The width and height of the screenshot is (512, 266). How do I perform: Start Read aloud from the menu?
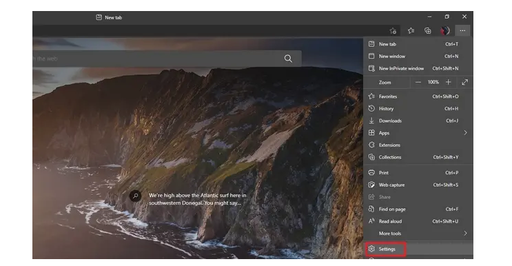tap(418, 221)
